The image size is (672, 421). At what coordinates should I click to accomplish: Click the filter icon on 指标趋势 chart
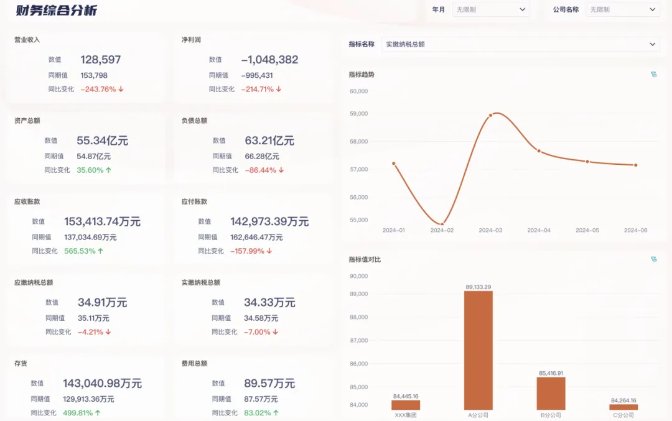coord(653,75)
